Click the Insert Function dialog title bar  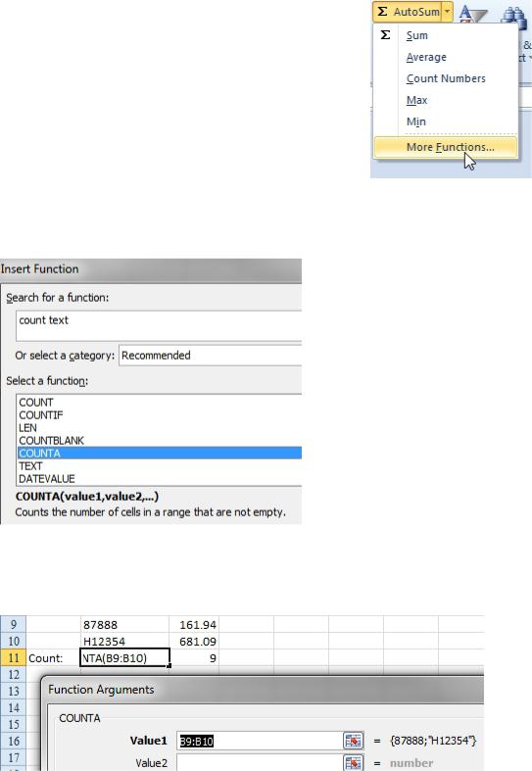[x=151, y=269]
